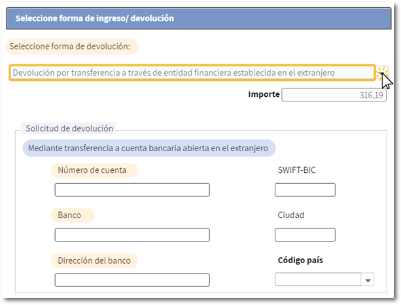Focus the Número de cuenta text box
Image resolution: width=401 pixels, height=305 pixels.
click(132, 190)
